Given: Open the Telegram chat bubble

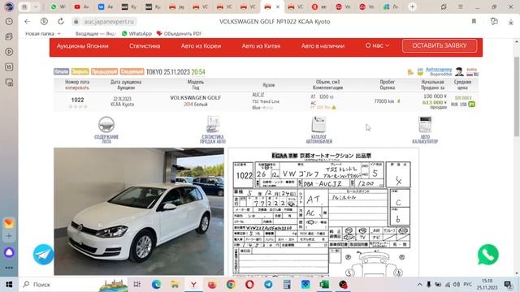Looking at the screenshot, I should pyautogui.click(x=43, y=255).
